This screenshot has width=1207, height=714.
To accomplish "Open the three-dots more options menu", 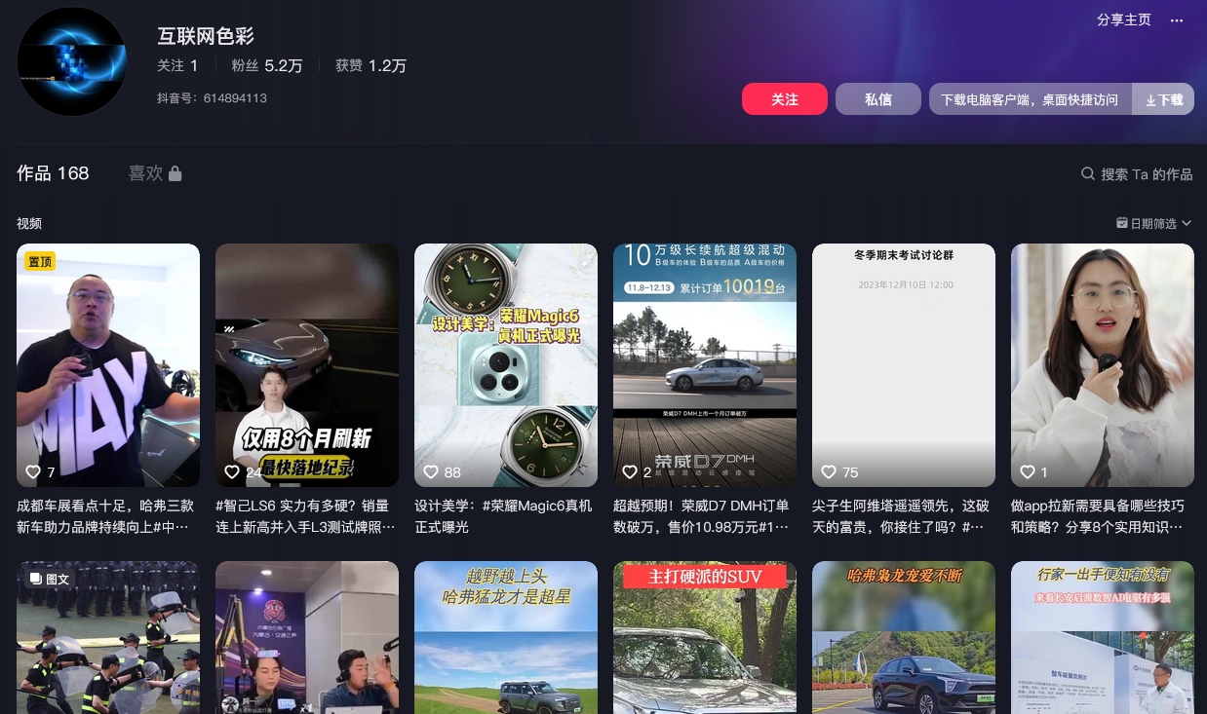I will pyautogui.click(x=1177, y=20).
